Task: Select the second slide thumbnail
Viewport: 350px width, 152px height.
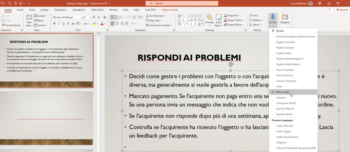Action: tap(46, 118)
